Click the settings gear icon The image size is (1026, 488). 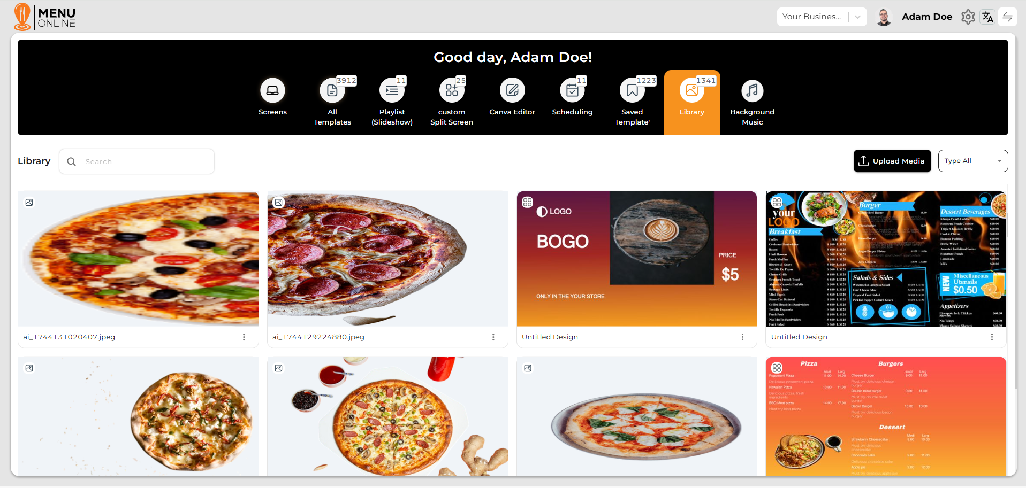(x=968, y=17)
